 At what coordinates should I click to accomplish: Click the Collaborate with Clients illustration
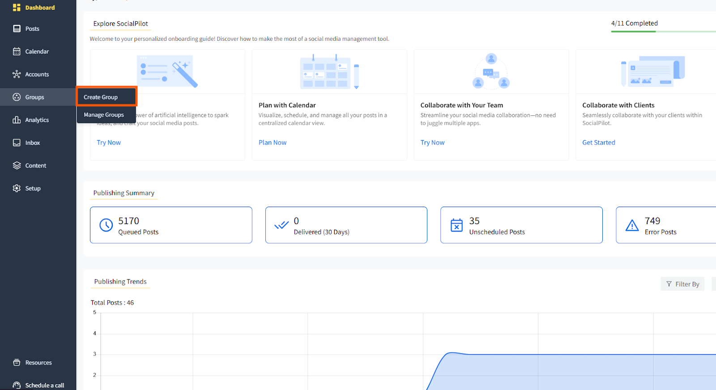653,72
